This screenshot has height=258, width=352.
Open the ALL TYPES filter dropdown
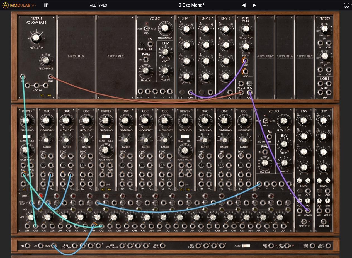(x=98, y=5)
